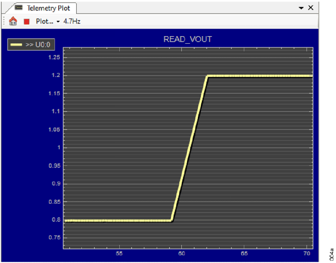This screenshot has height=263, width=336.
Task: Click the READ_VOUT plot title
Action: [187, 39]
